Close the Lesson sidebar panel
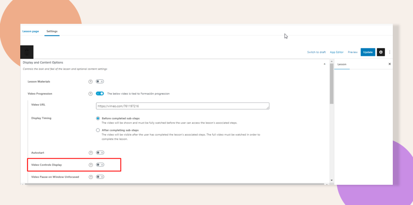This screenshot has height=205, width=413. click(390, 64)
